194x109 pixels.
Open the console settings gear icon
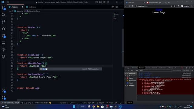click(192, 71)
